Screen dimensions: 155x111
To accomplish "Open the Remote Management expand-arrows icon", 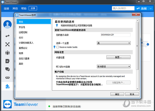I will 7,44.
